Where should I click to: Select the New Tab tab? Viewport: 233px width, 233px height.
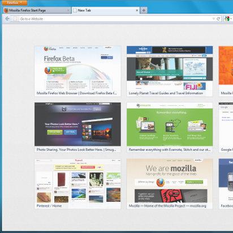click(106, 10)
